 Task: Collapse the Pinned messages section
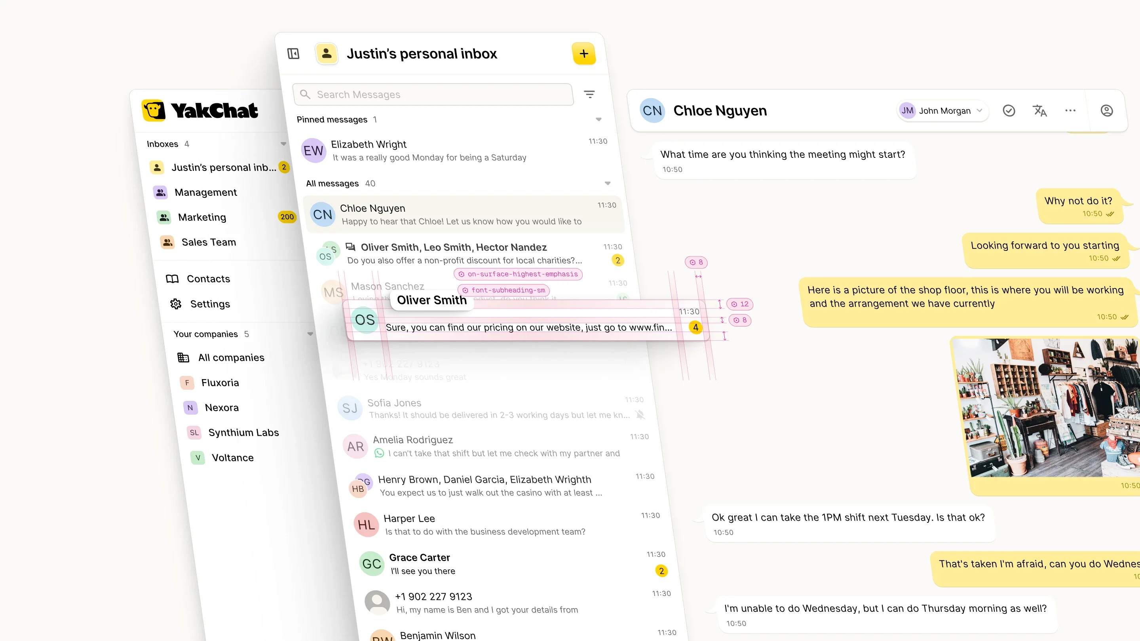[x=599, y=119]
